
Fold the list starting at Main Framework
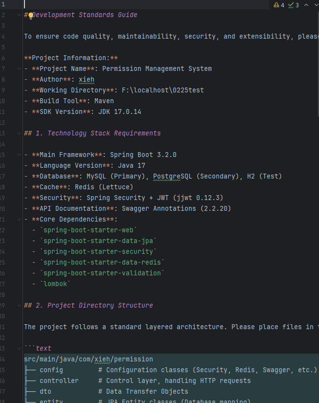(20, 155)
